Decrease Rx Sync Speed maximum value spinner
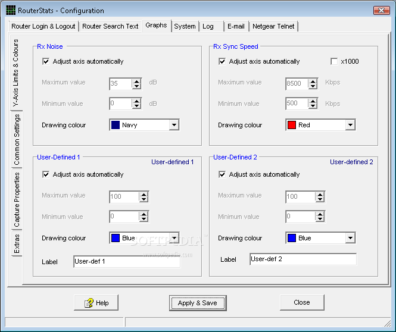This screenshot has height=332, width=396. tap(313, 86)
